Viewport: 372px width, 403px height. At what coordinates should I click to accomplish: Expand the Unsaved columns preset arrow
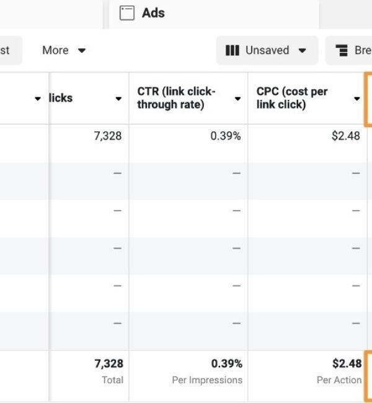click(303, 51)
